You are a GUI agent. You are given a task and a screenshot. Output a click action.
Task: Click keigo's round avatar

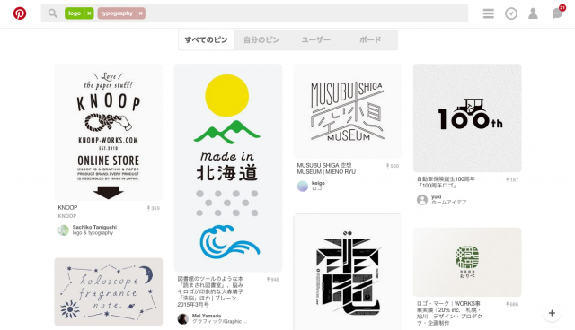click(x=303, y=186)
